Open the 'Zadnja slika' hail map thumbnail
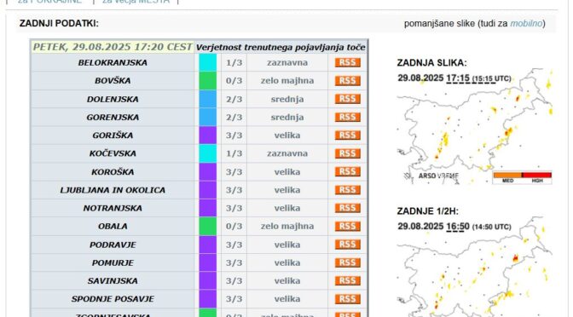This screenshot has height=317, width=573. [475, 126]
